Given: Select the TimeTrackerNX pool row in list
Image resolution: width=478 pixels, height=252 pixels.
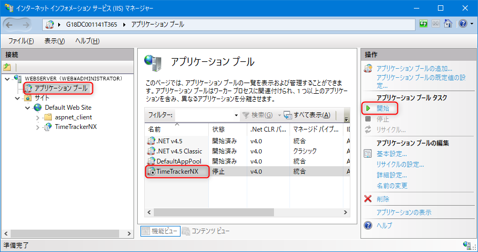Looking at the screenshot, I should pyautogui.click(x=247, y=172).
